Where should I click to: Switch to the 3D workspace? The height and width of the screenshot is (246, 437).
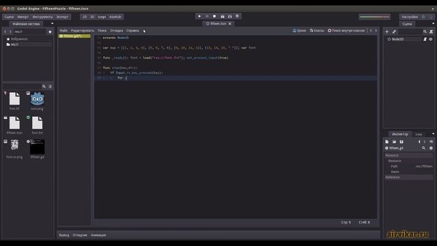click(x=92, y=17)
